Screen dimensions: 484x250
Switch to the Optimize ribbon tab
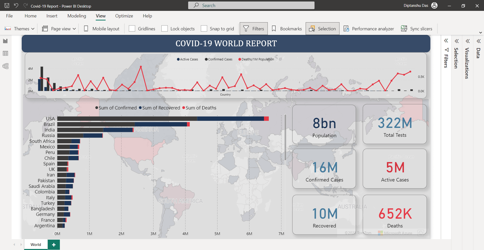click(124, 16)
